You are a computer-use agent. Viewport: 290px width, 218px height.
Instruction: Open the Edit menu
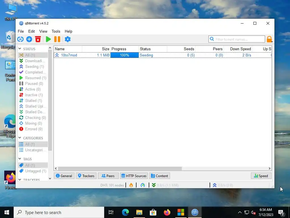click(x=31, y=31)
